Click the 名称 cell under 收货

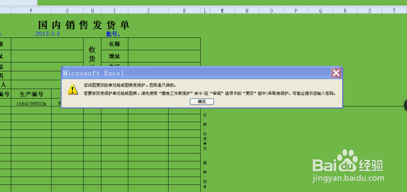click(x=114, y=44)
